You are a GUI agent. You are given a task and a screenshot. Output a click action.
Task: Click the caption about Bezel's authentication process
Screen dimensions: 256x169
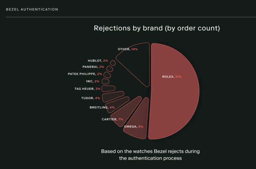[150, 155]
